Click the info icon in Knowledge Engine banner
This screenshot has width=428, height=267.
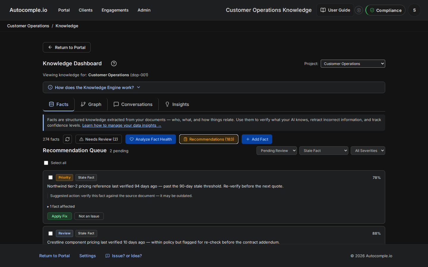pos(50,88)
